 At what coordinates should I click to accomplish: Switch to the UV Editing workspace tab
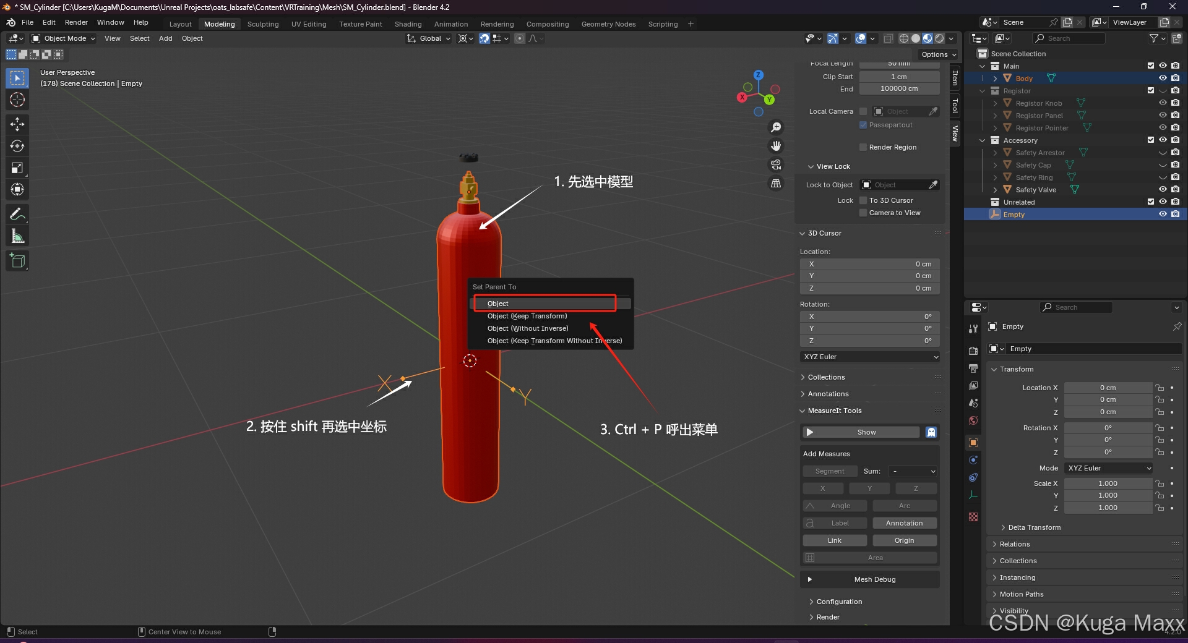tap(309, 24)
